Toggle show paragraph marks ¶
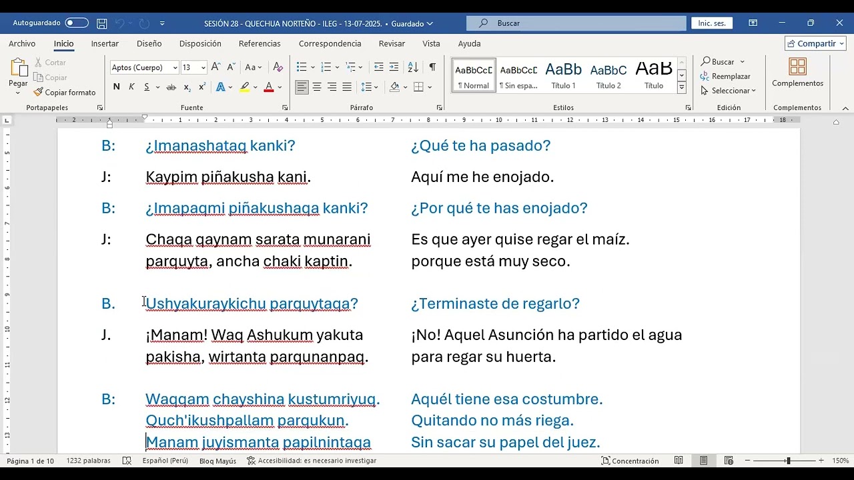The width and height of the screenshot is (854, 480). click(432, 67)
